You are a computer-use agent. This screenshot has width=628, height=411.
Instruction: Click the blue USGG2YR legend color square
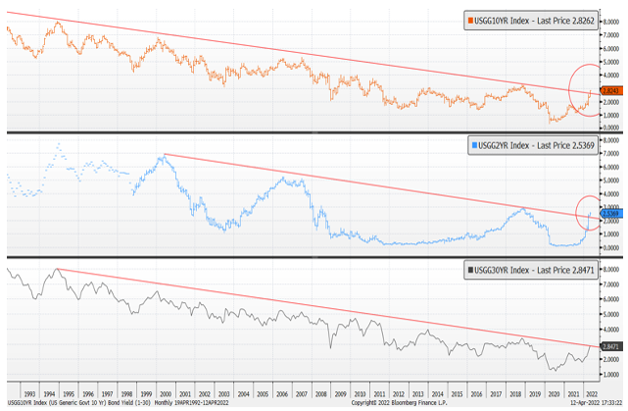[x=474, y=145]
